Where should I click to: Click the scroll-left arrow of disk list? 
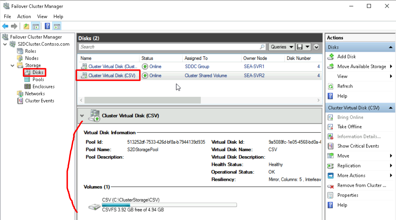[81, 100]
